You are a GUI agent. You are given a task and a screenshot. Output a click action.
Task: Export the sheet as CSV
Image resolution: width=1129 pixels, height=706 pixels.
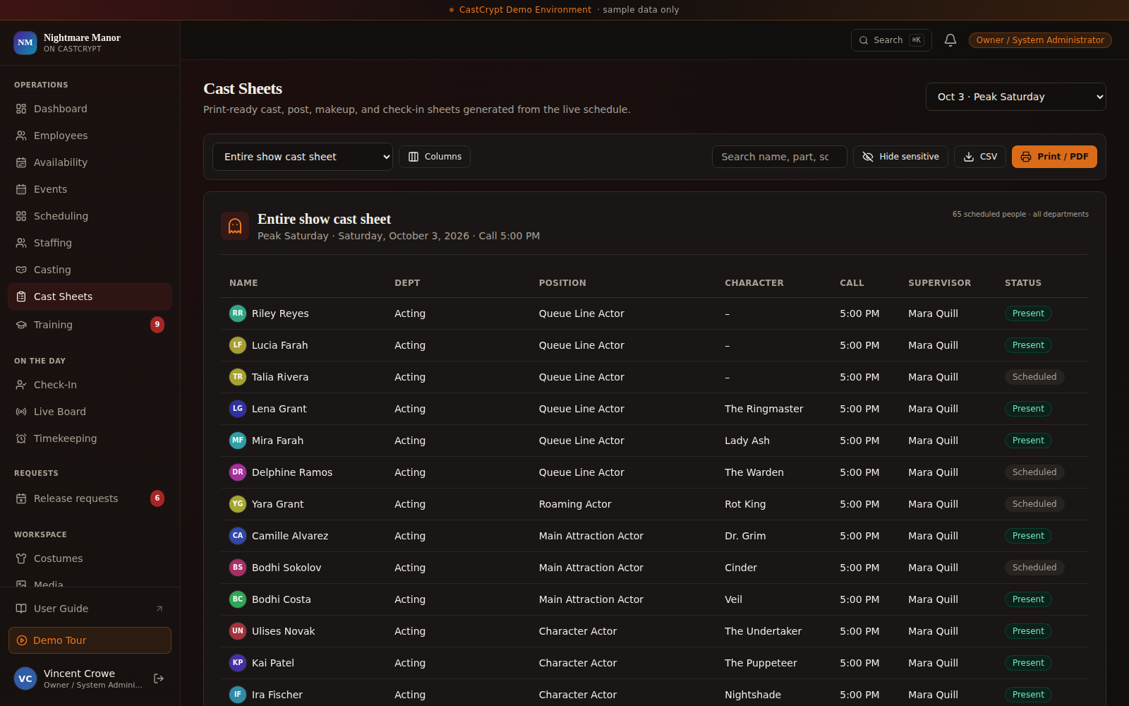pyautogui.click(x=980, y=157)
